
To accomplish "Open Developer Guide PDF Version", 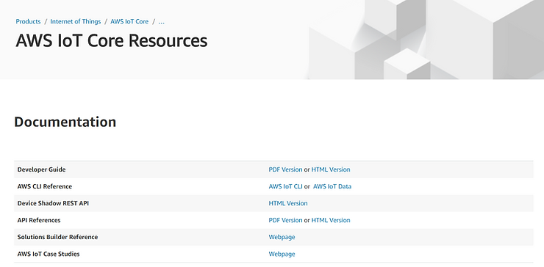I will click(x=285, y=169).
